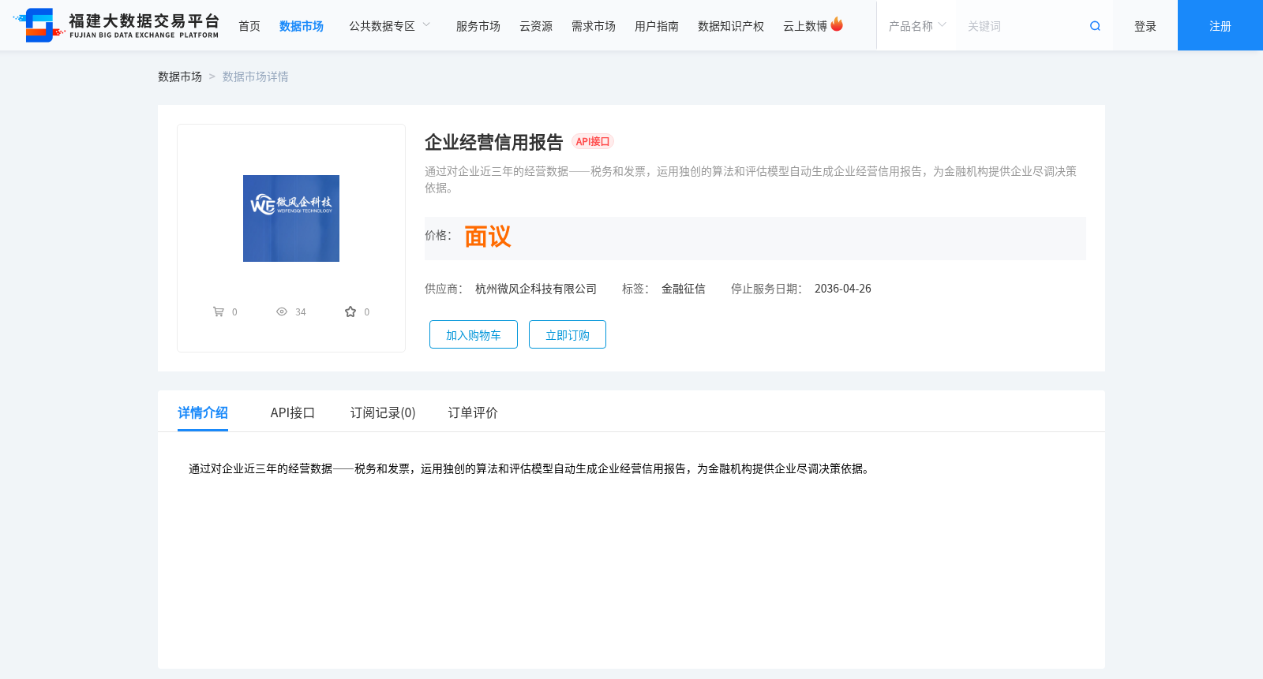Image resolution: width=1263 pixels, height=679 pixels.
Task: Click the gray product summary under the title
Action: coord(751,179)
